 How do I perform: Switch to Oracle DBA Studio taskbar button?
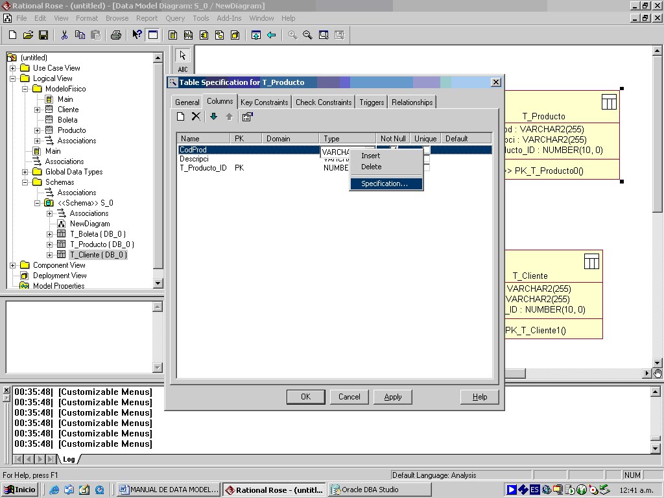380,490
